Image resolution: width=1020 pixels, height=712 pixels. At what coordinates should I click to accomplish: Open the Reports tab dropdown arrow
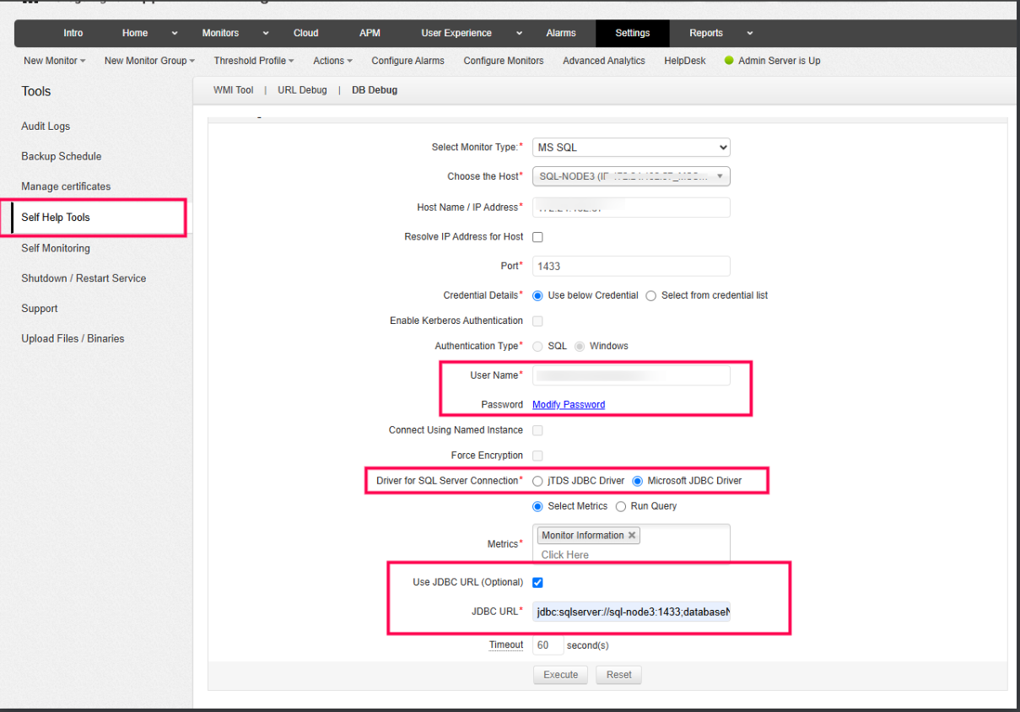coord(749,34)
